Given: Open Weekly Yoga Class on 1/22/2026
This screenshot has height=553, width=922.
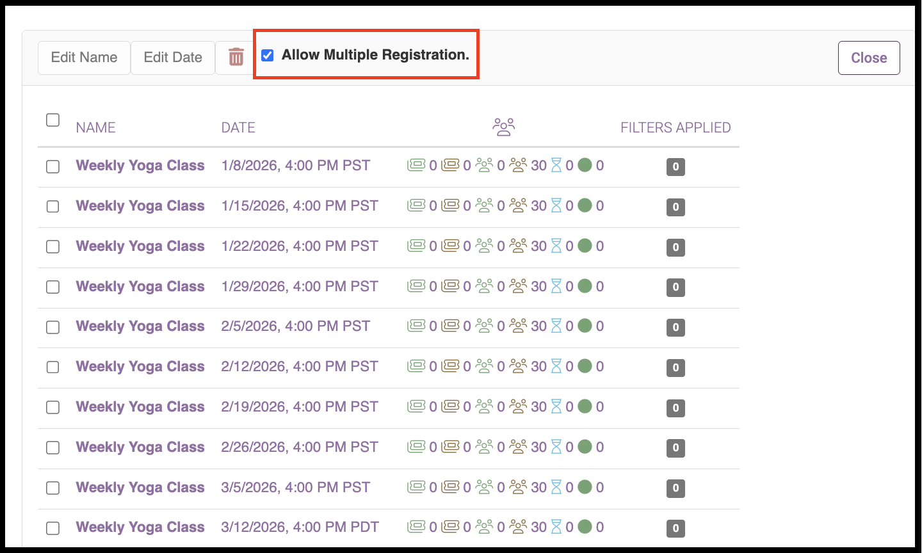Looking at the screenshot, I should click(x=140, y=246).
